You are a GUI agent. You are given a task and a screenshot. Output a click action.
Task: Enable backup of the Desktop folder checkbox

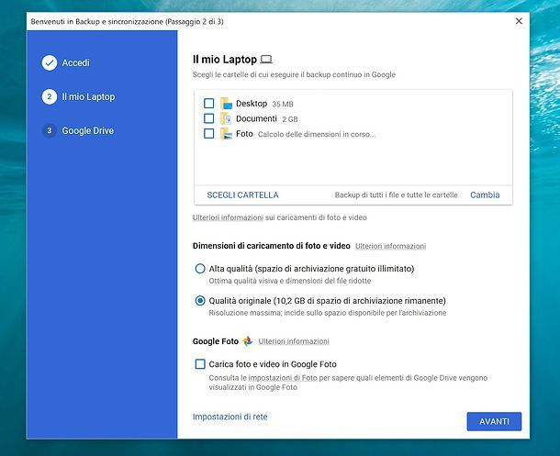(x=209, y=104)
